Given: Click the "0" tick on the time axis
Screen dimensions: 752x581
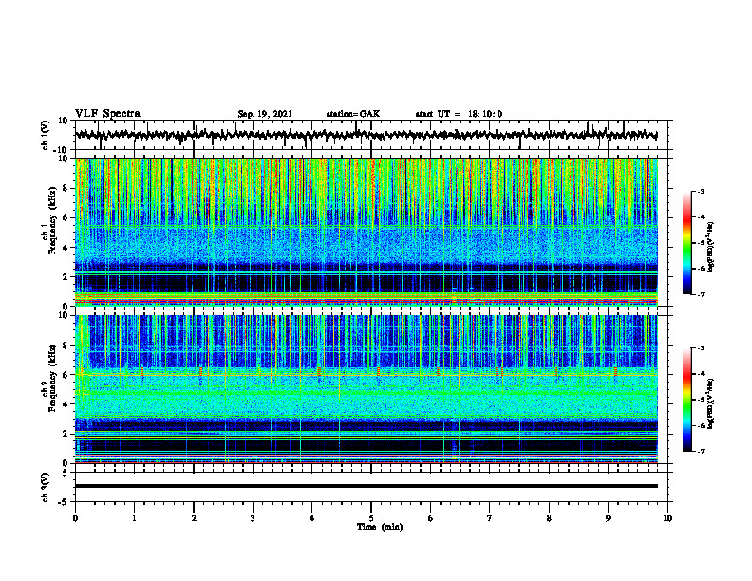Looking at the screenshot, I should pos(75,518).
